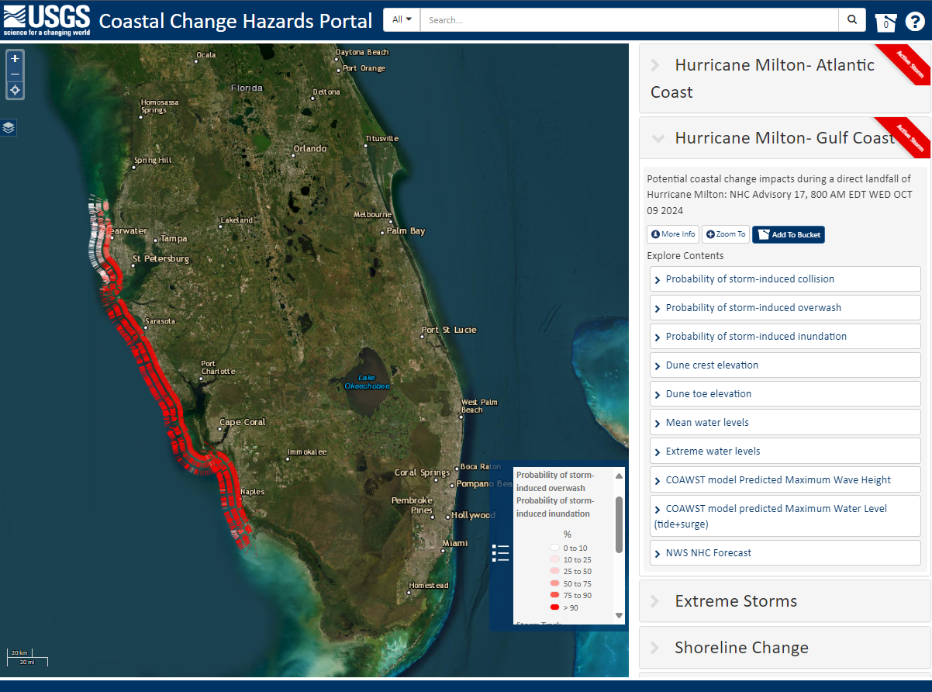Open NWS NHC Forecast item

pyautogui.click(x=785, y=553)
